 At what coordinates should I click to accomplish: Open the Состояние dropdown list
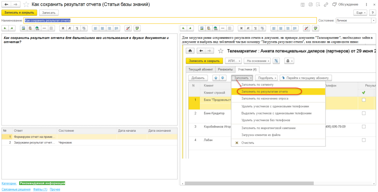pyautogui.click(x=374, y=21)
